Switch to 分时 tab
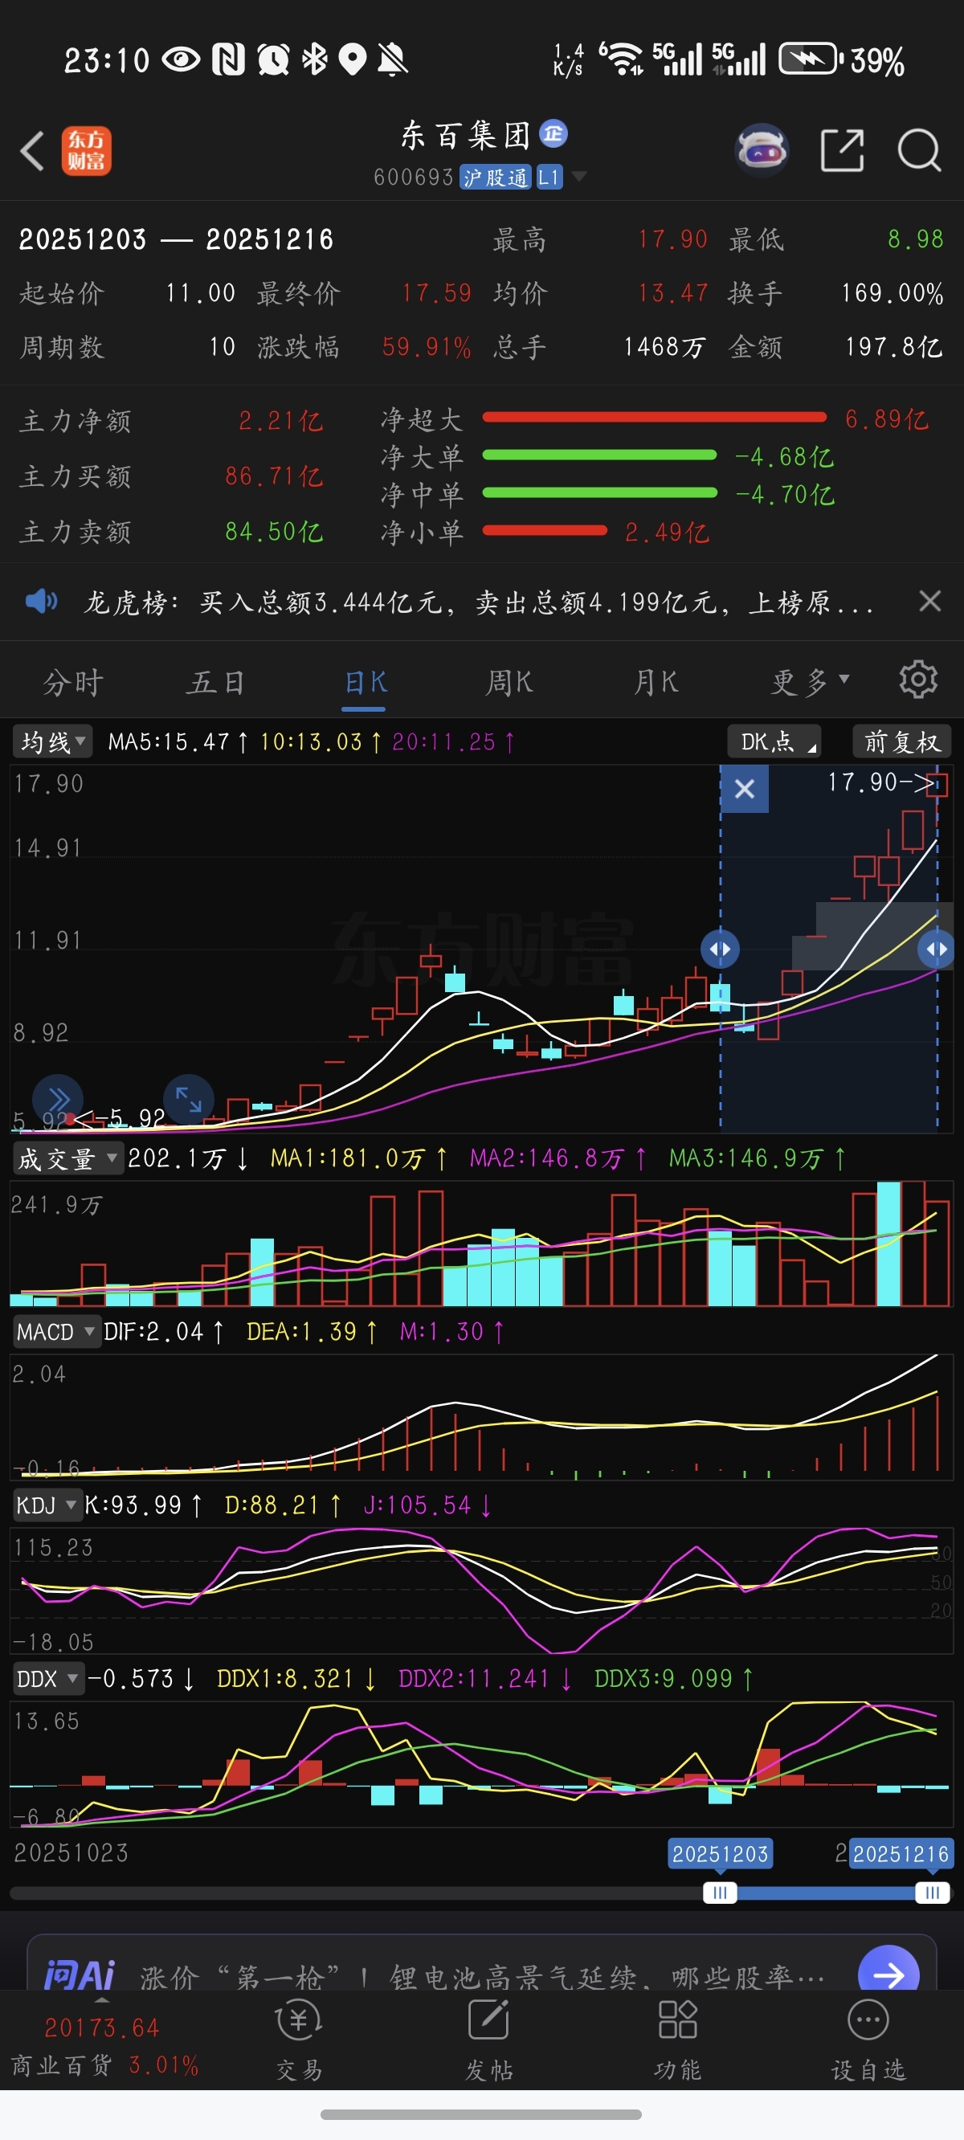Viewport: 964px width, 2140px height. click(x=73, y=683)
